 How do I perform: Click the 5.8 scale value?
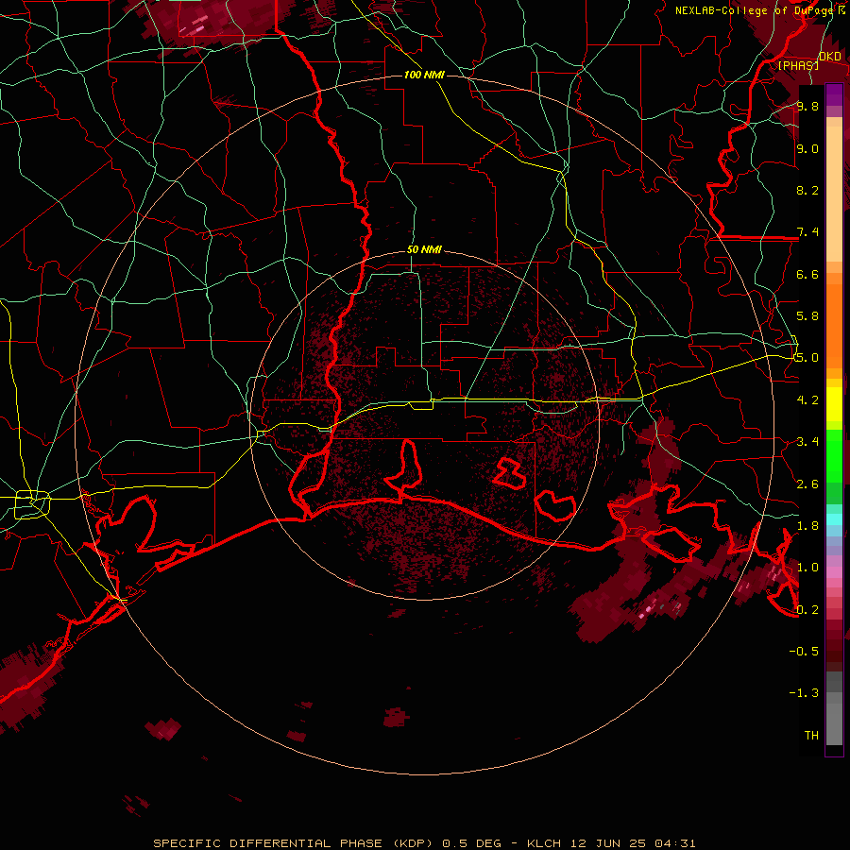click(x=807, y=315)
